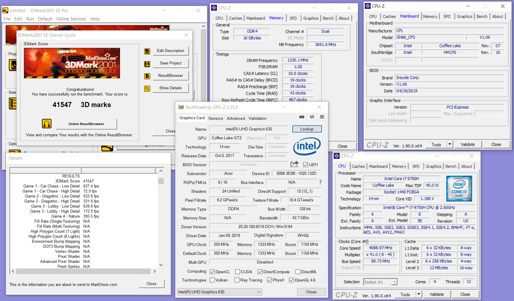
Task: Switch to Validation tab in GPU-Z
Action: (257, 118)
